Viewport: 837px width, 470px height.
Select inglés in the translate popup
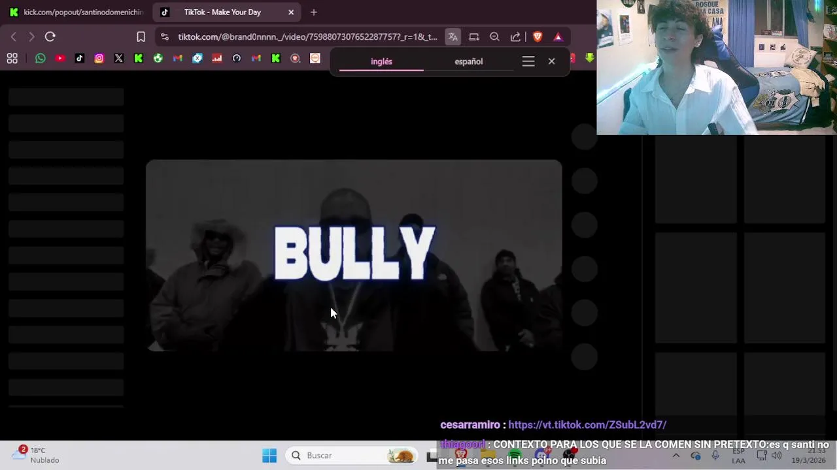[381, 61]
